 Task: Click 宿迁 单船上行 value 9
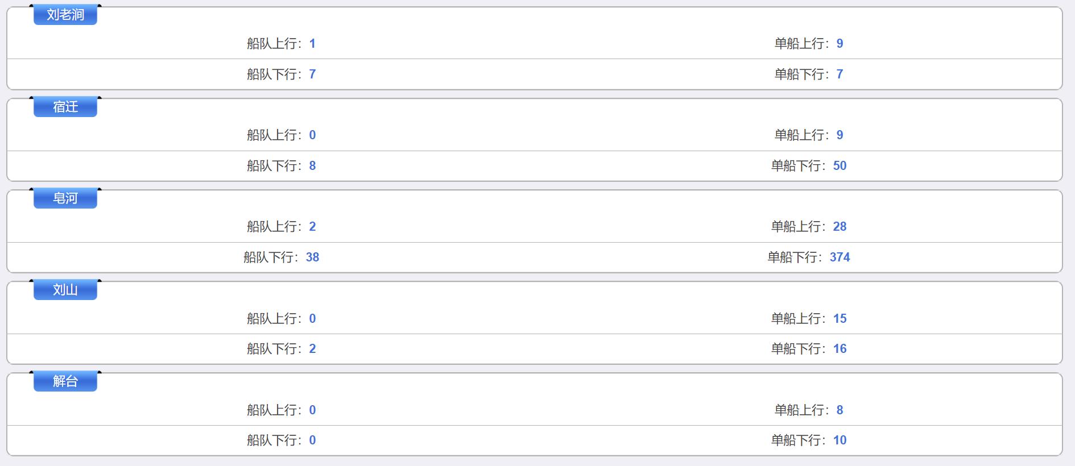pyautogui.click(x=840, y=135)
